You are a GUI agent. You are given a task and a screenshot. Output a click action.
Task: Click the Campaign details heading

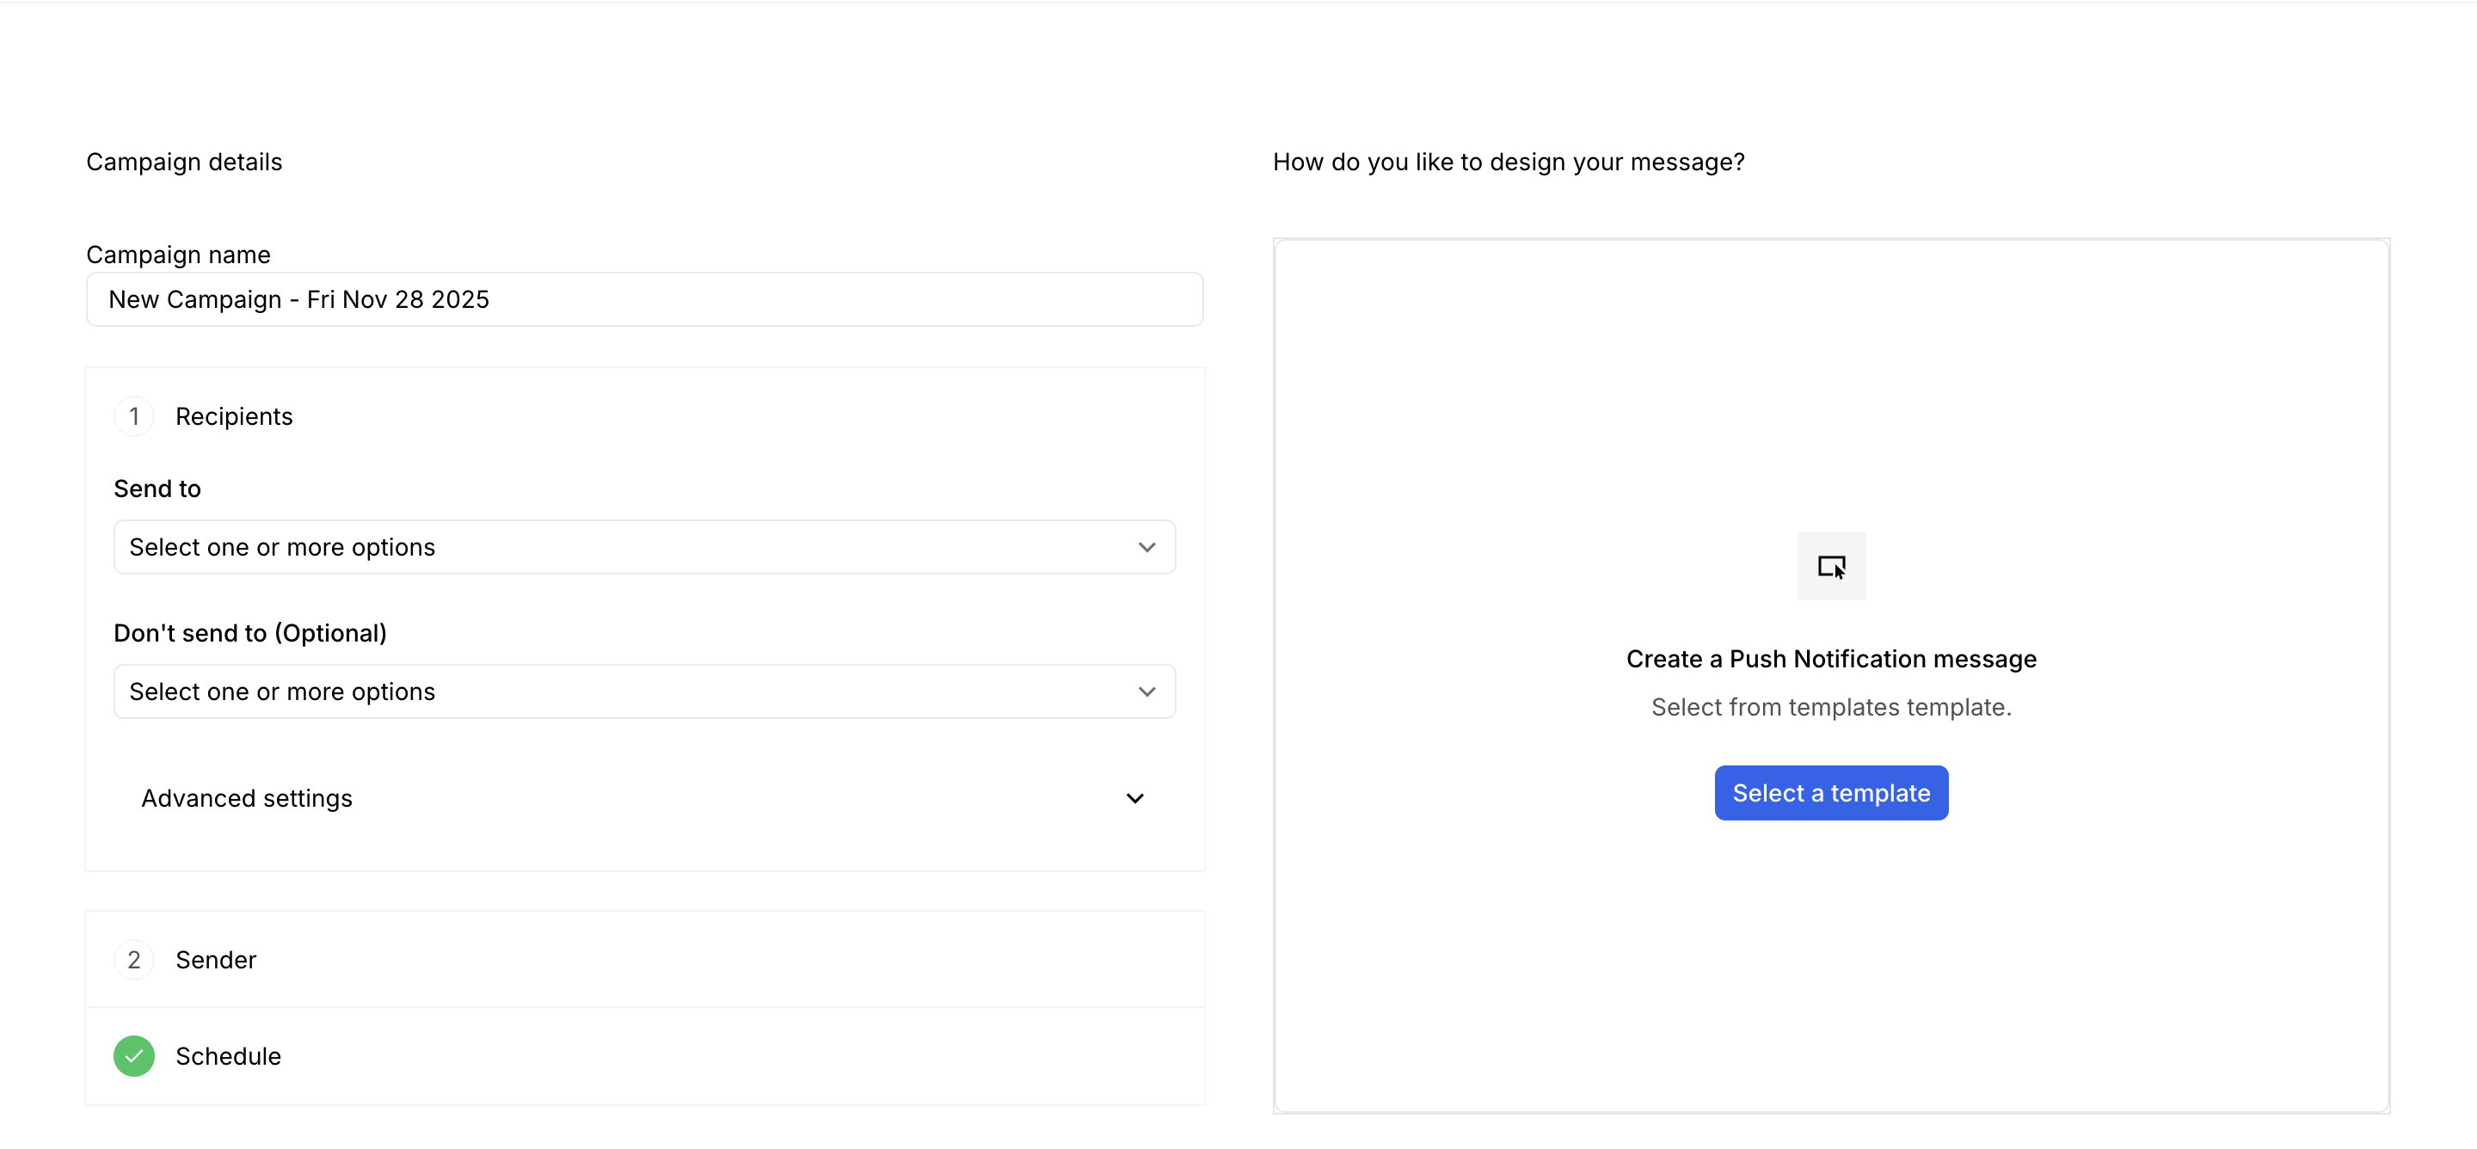tap(184, 162)
